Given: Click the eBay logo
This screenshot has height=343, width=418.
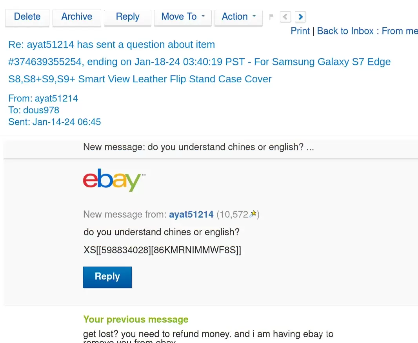Looking at the screenshot, I should click(x=112, y=180).
